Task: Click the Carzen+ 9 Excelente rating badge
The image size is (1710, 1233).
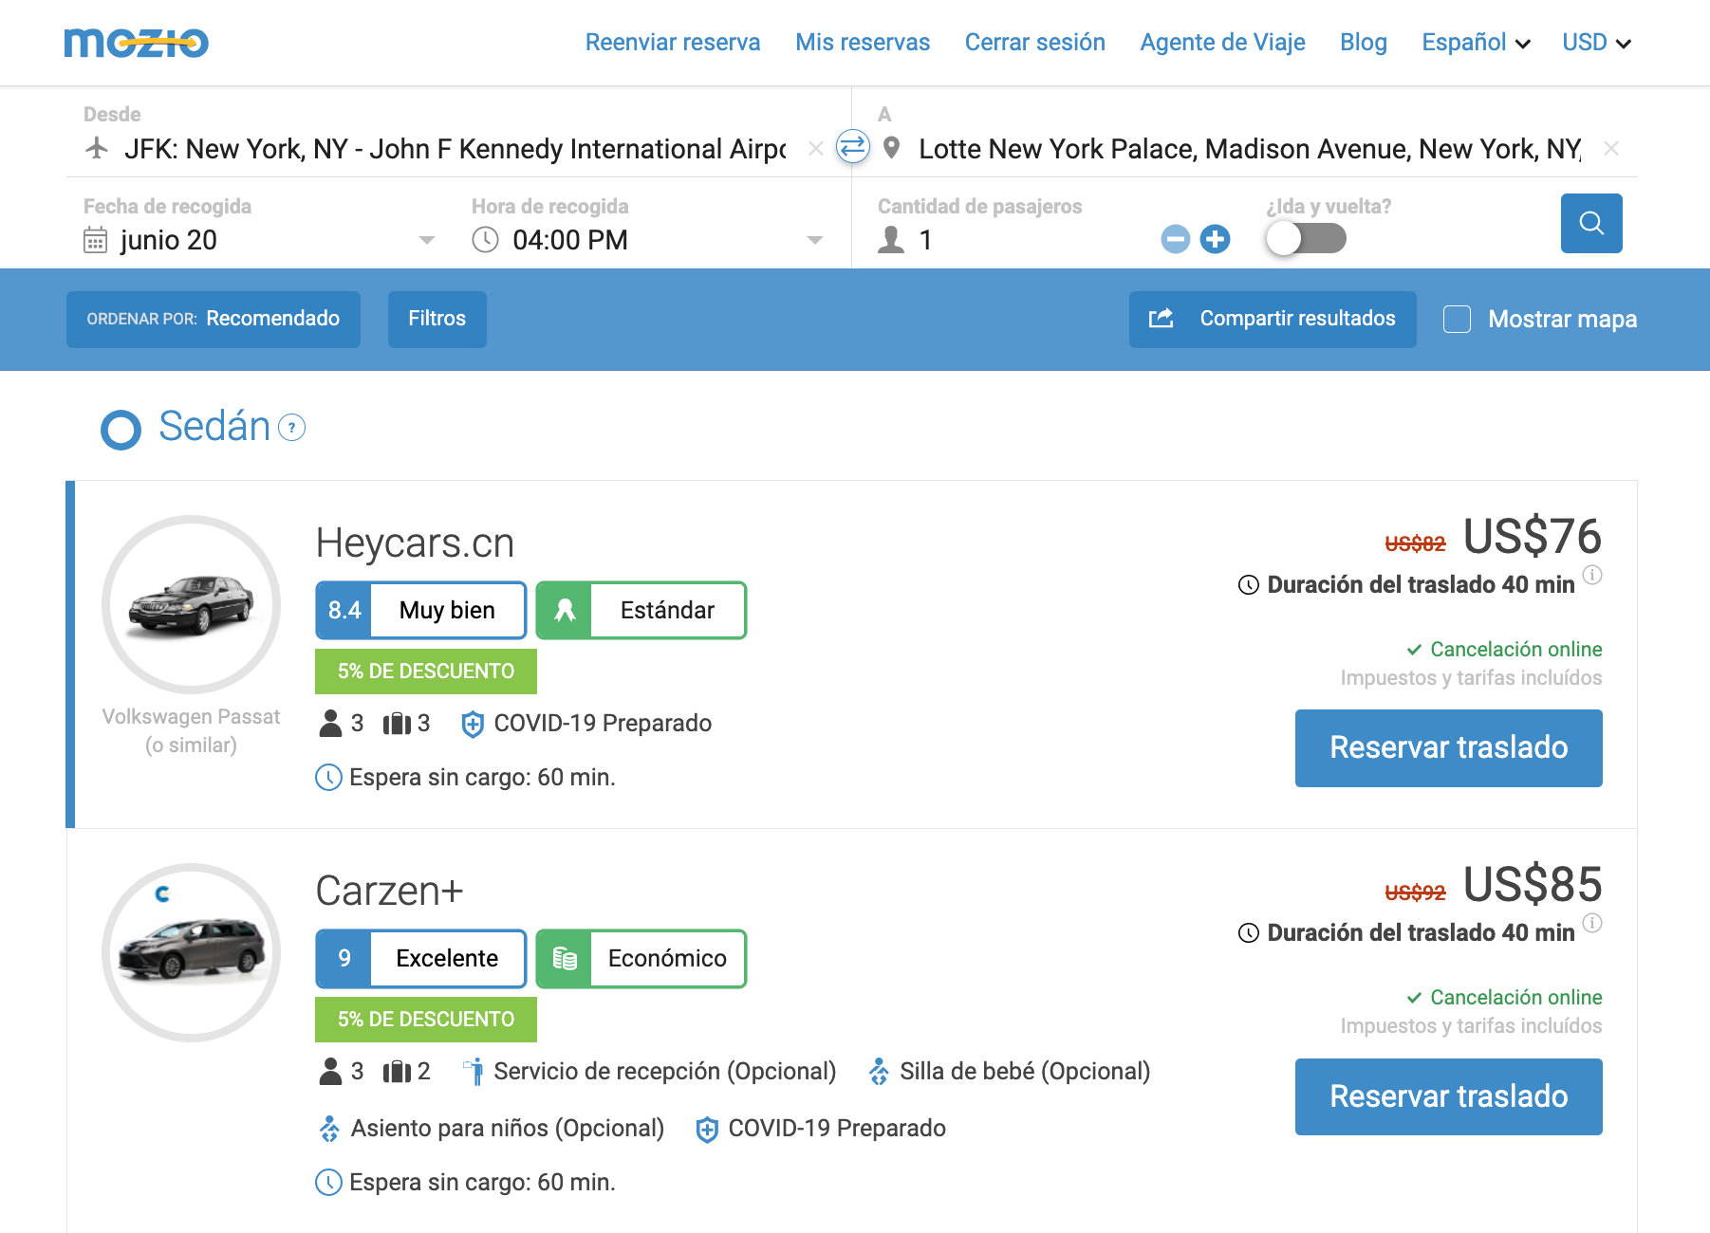Action: [421, 958]
